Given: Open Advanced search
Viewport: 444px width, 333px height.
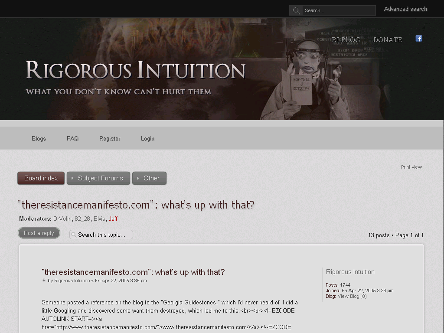Looking at the screenshot, I should (405, 9).
